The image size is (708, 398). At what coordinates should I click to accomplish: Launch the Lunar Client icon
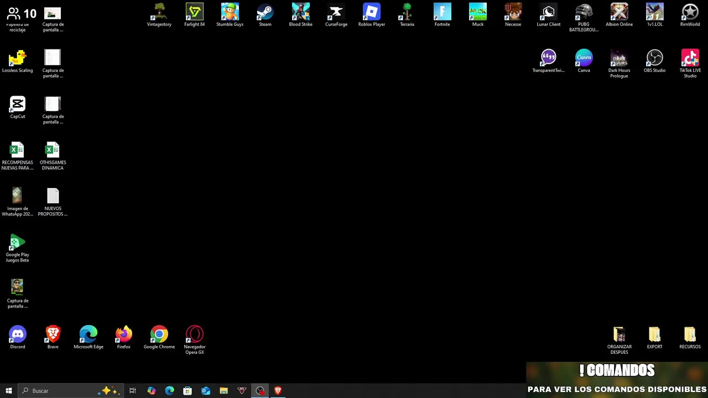549,15
